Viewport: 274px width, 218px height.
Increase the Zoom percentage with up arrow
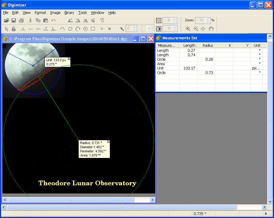(208, 19)
